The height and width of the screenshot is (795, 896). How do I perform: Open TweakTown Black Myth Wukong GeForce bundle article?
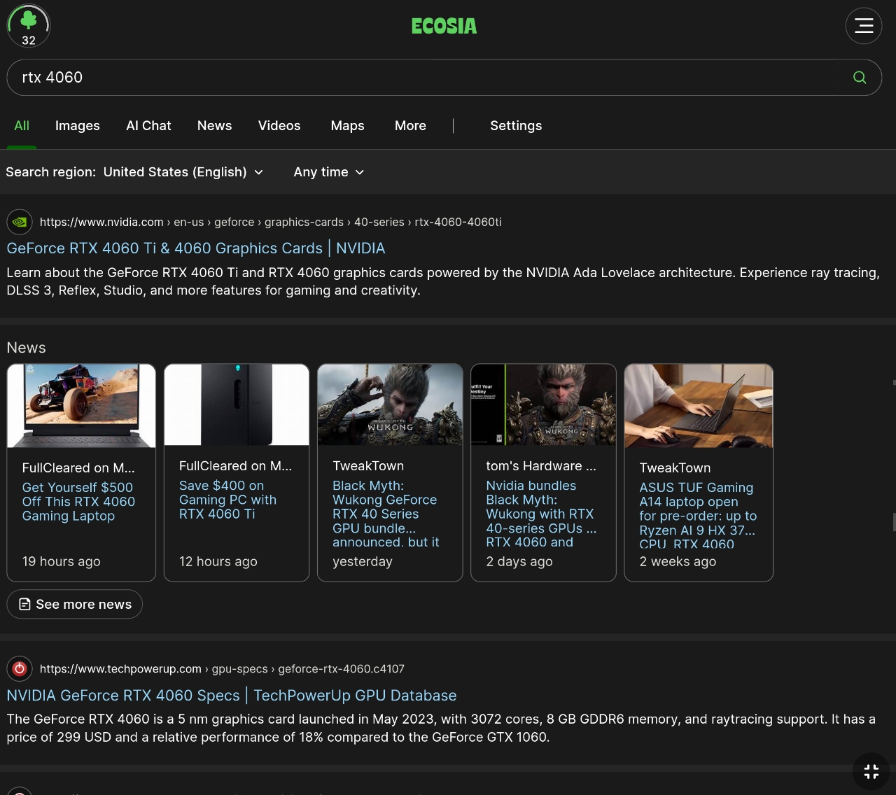[x=386, y=514]
